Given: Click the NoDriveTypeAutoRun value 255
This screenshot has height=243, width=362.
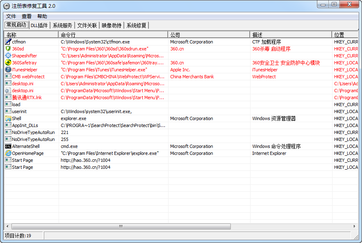Looking at the screenshot, I should pos(65,139).
